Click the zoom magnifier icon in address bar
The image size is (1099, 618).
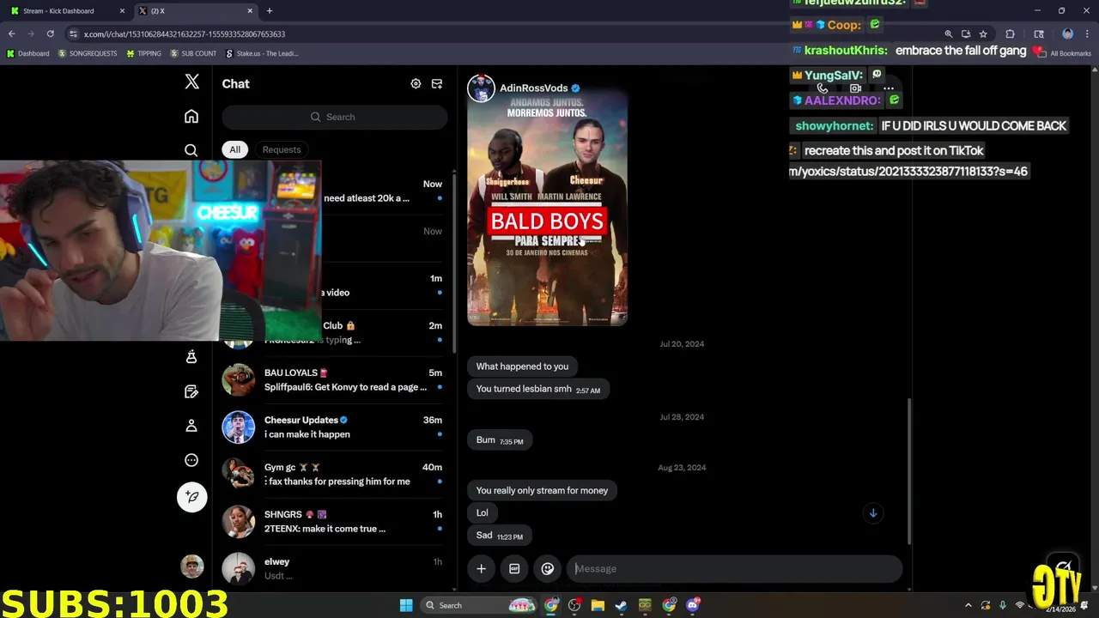[x=949, y=33]
